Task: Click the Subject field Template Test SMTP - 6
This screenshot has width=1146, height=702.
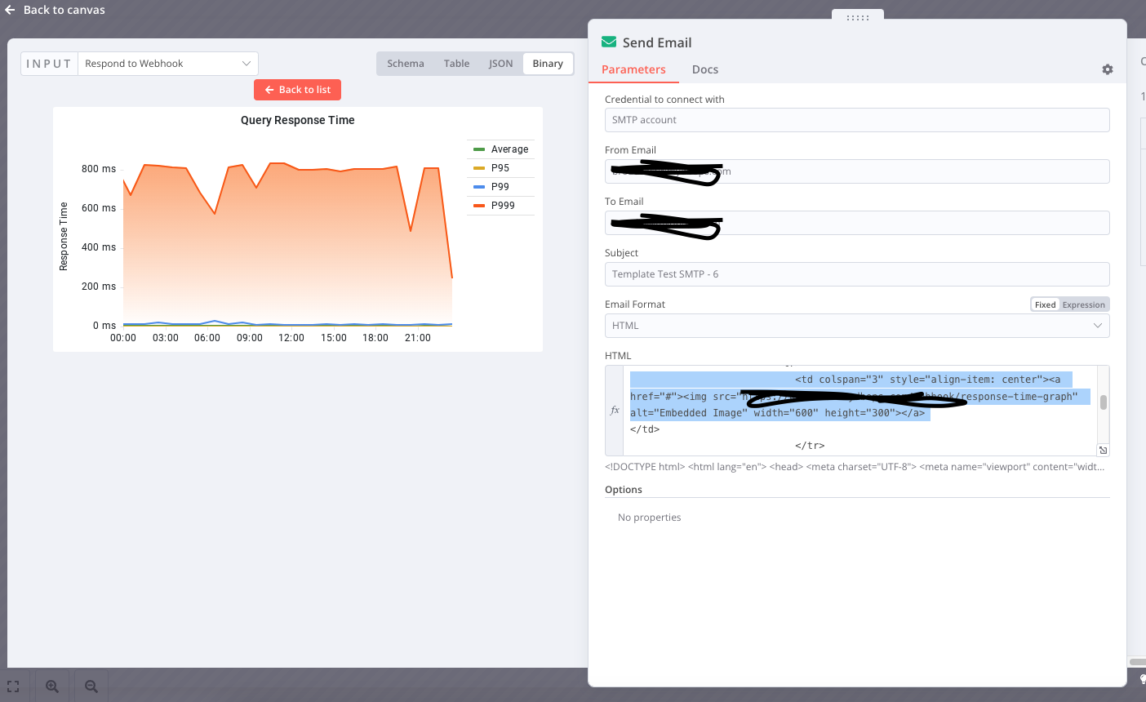Action: pyautogui.click(x=857, y=274)
